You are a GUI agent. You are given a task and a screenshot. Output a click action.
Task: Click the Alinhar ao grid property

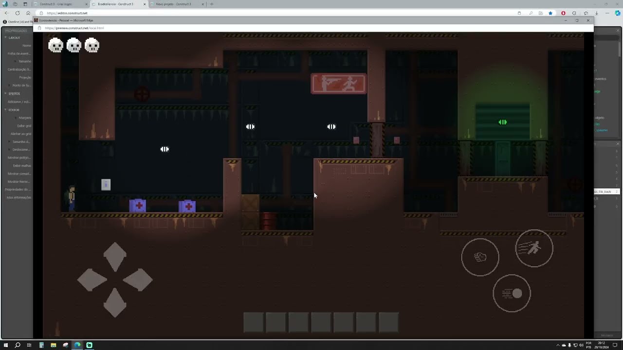pyautogui.click(x=21, y=134)
